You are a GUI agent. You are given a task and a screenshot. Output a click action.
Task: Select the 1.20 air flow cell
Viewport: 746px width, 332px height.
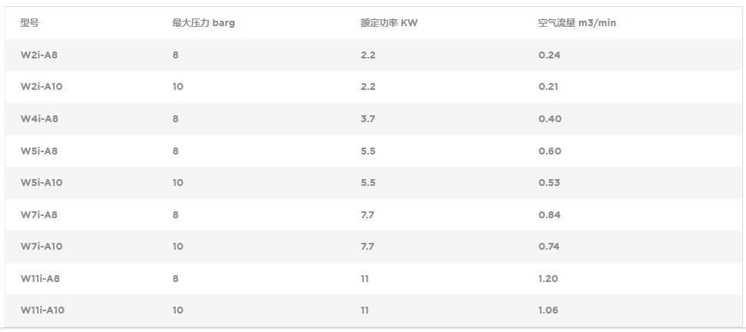(548, 279)
